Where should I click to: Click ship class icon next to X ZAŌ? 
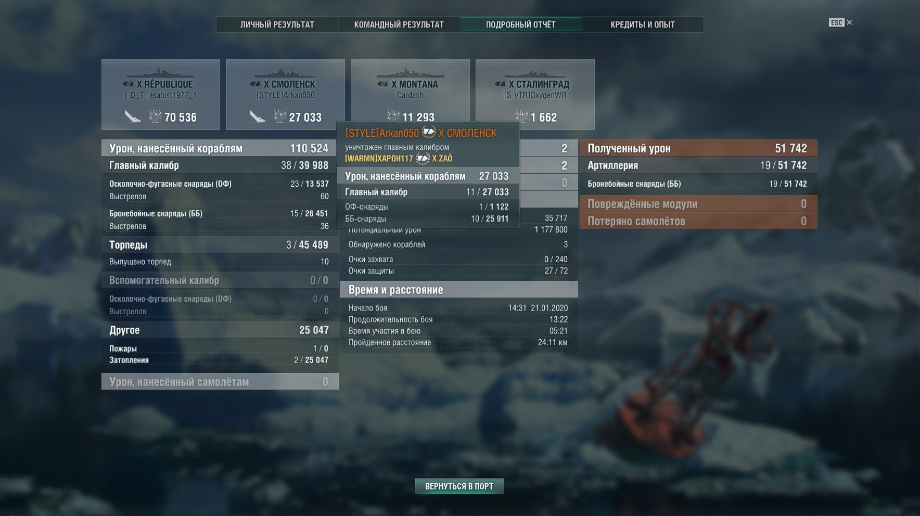423,158
